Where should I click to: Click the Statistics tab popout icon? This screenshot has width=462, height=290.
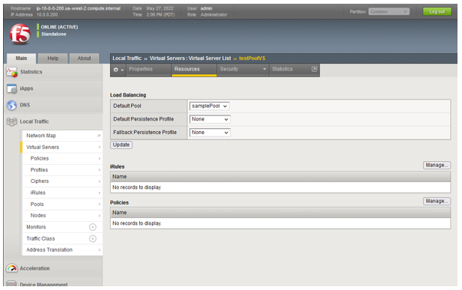click(x=314, y=69)
